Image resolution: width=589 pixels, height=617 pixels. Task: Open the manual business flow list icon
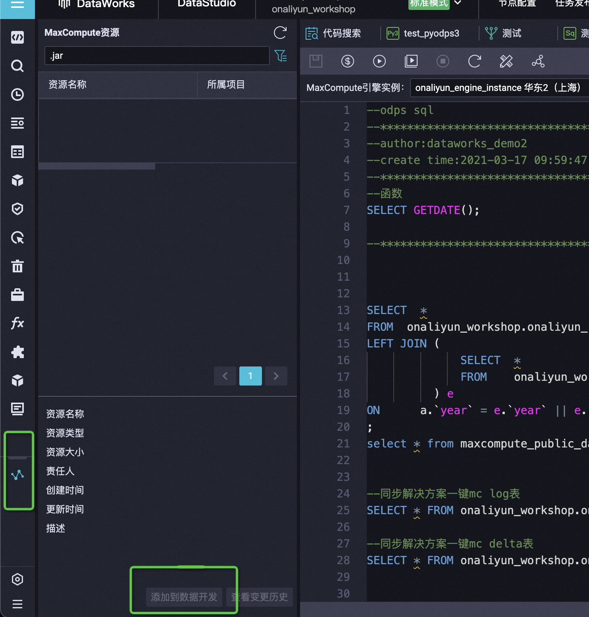pyautogui.click(x=17, y=123)
